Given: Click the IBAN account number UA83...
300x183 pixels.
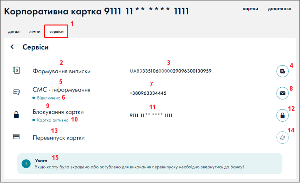Looking at the screenshot, I should (170, 71).
